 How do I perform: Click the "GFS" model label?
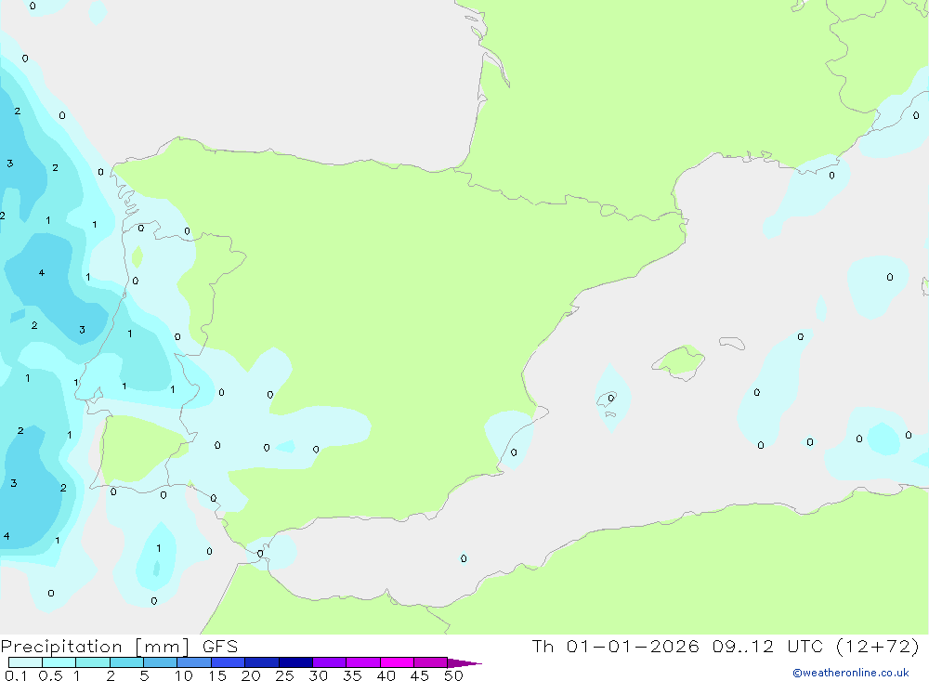point(220,647)
